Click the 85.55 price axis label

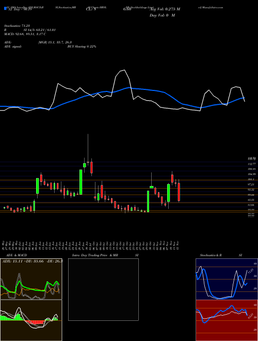(x=251, y=200)
